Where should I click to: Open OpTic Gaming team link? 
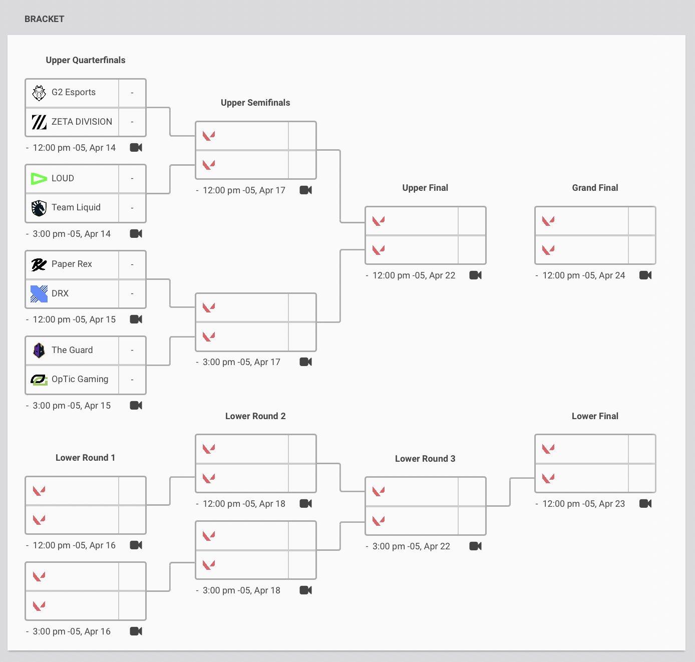(x=80, y=379)
